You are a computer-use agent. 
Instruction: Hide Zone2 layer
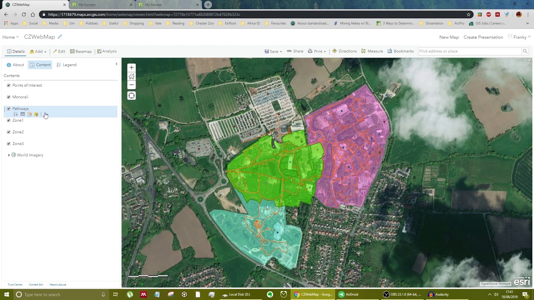(x=9, y=132)
